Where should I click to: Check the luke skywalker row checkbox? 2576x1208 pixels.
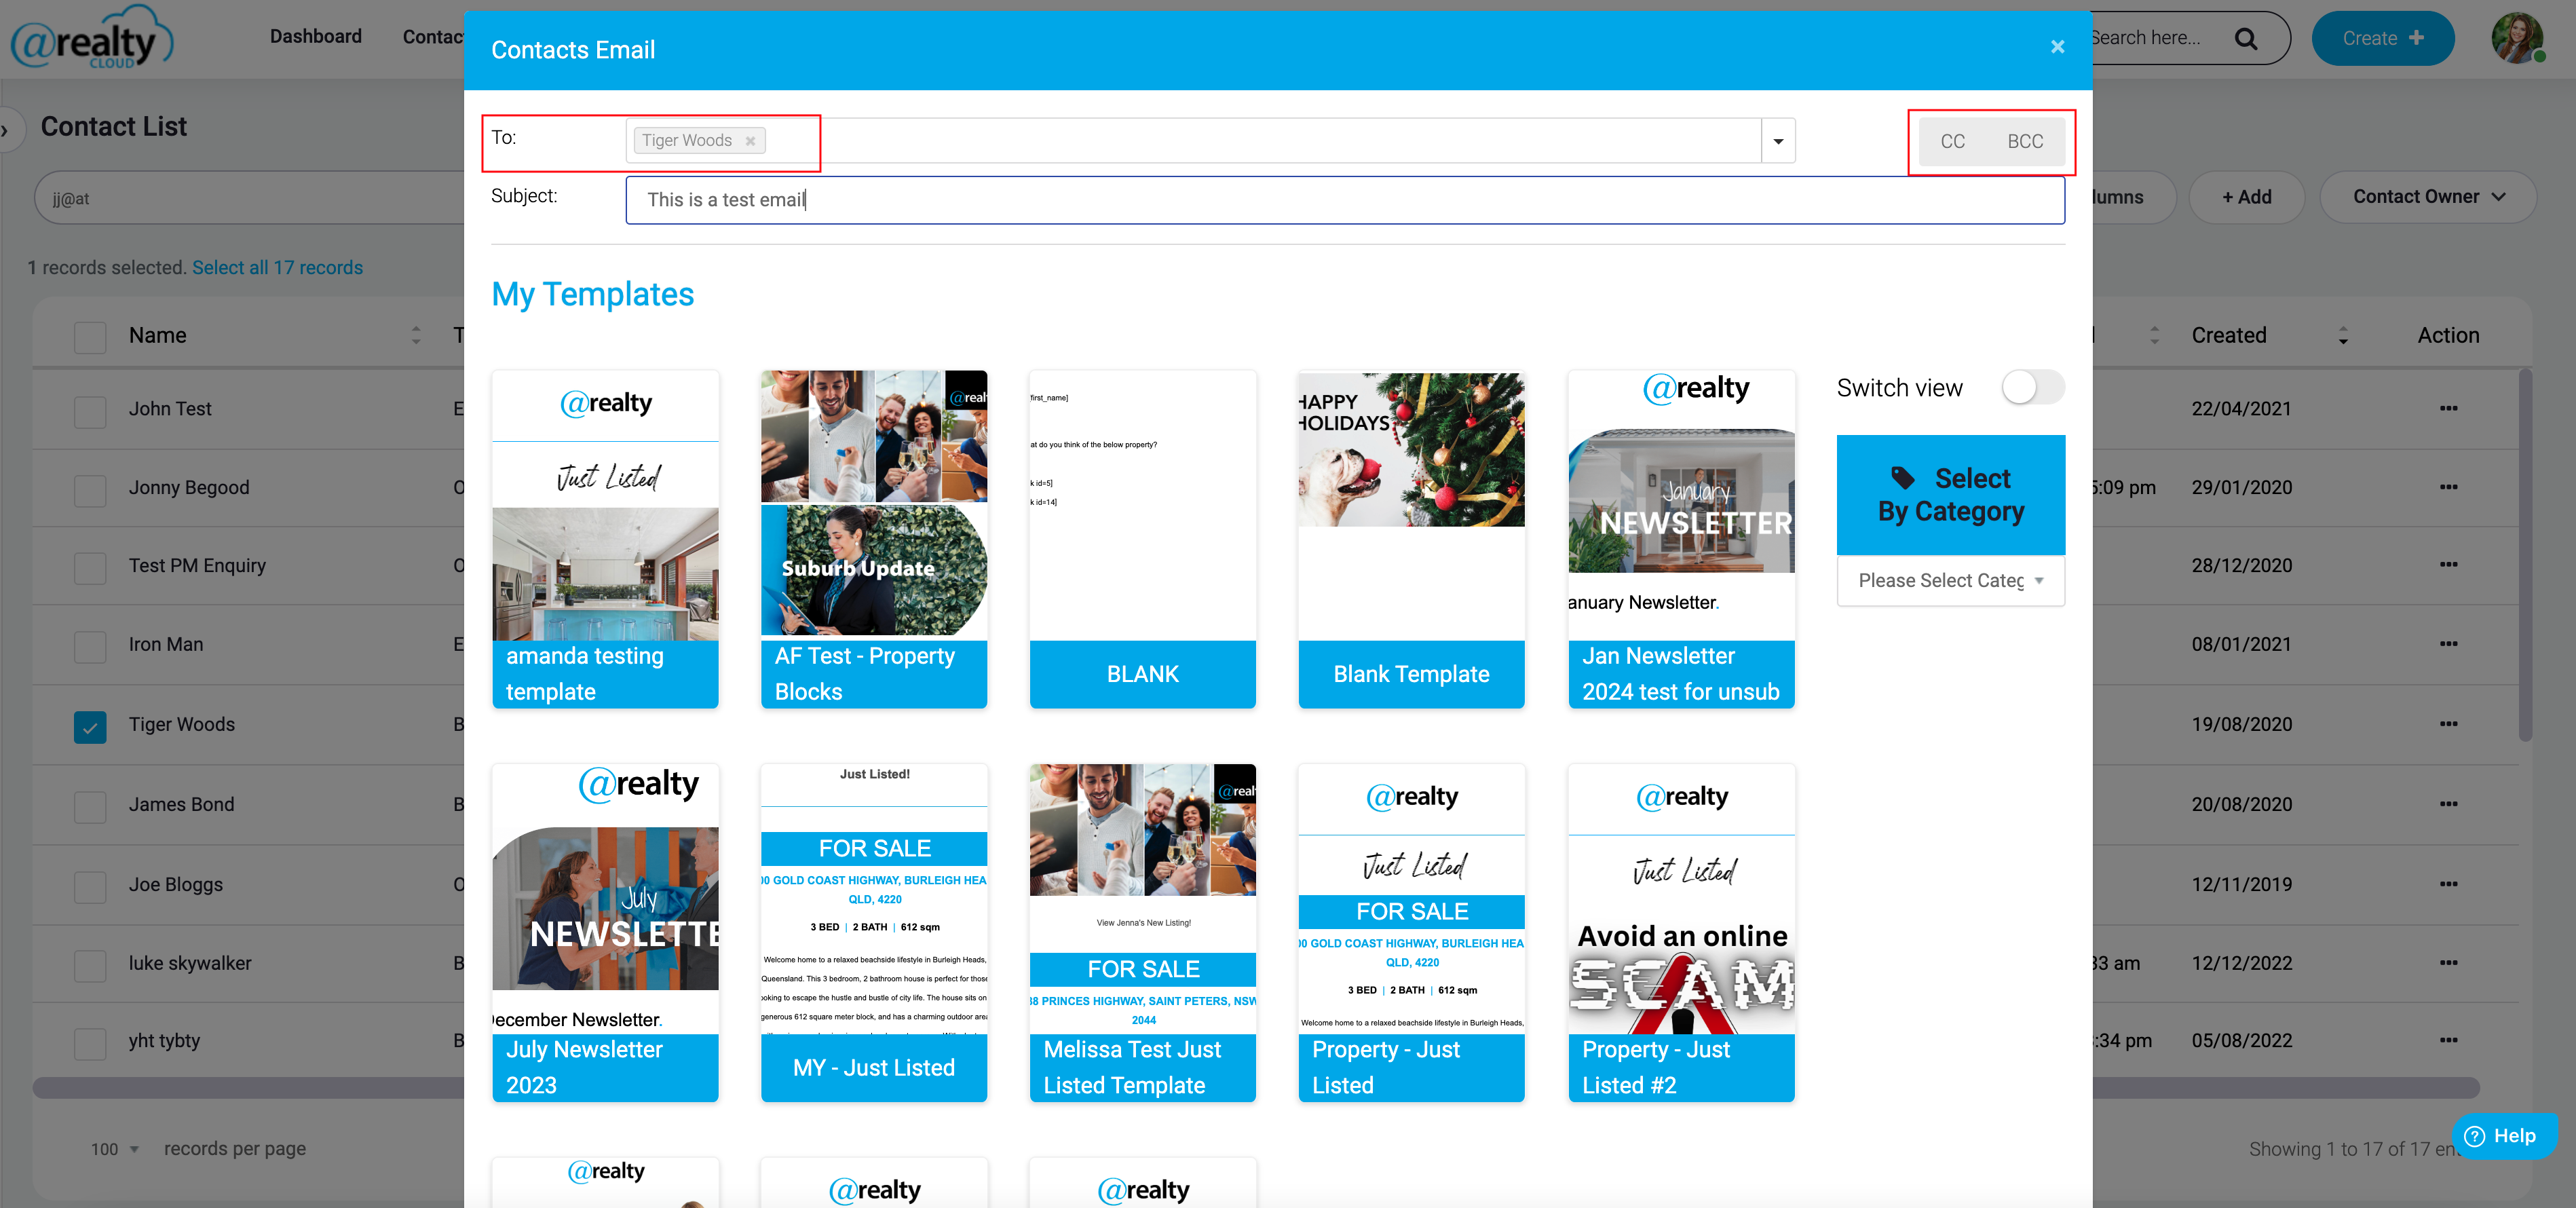pos(90,966)
